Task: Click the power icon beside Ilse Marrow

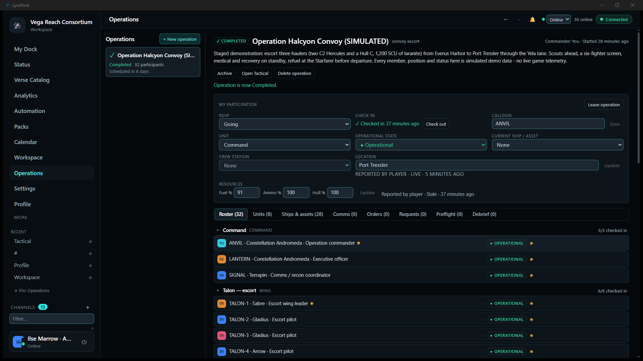Action: 84,342
